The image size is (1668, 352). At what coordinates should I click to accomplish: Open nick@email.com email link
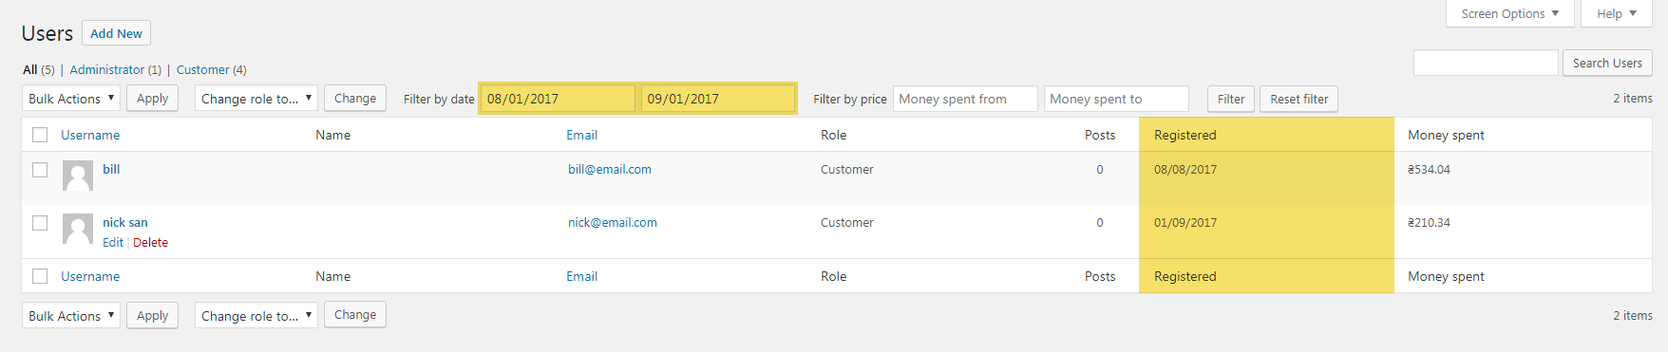coord(613,222)
